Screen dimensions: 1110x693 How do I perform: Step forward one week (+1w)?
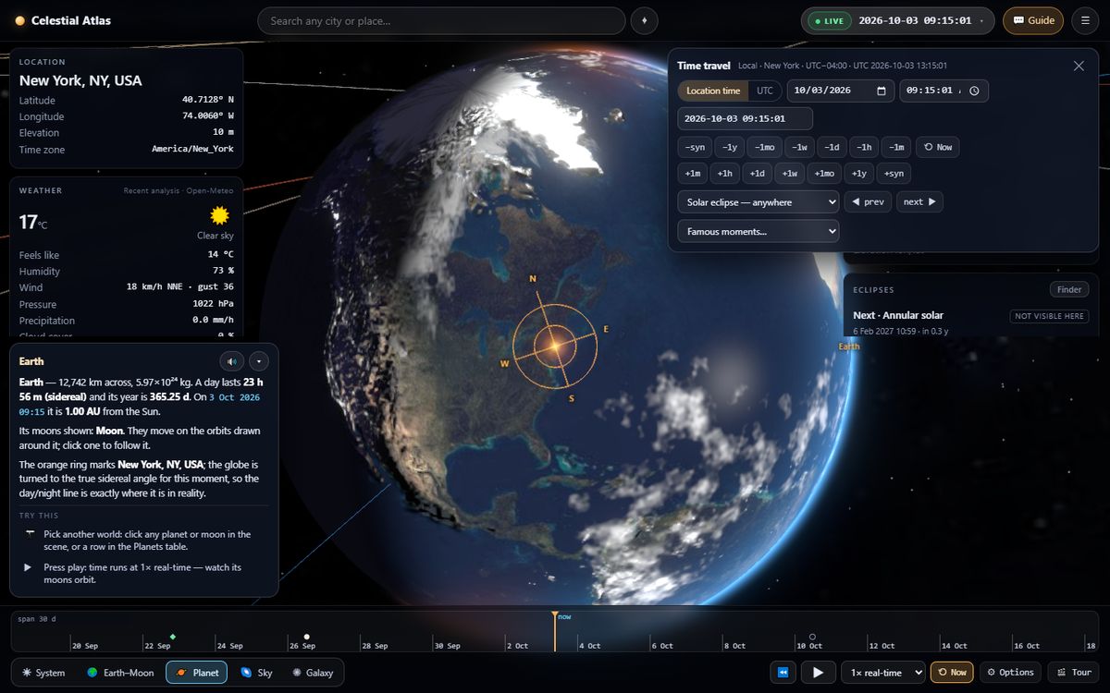789,173
